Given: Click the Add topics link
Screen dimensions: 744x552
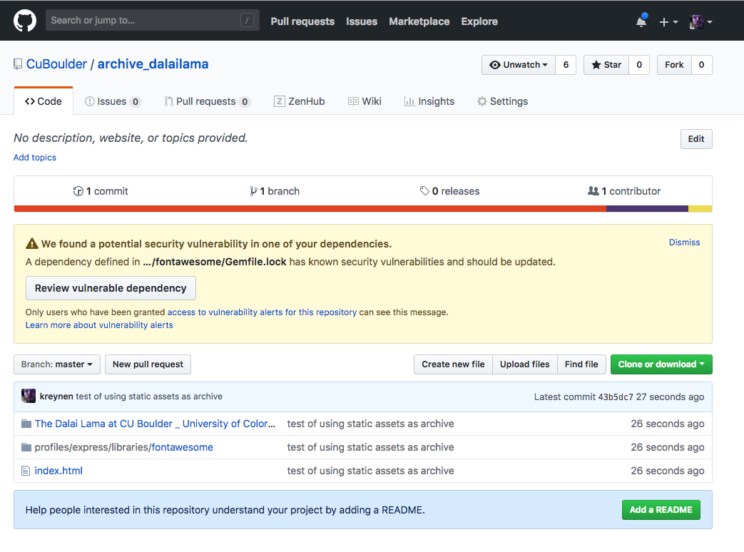Looking at the screenshot, I should click(35, 158).
